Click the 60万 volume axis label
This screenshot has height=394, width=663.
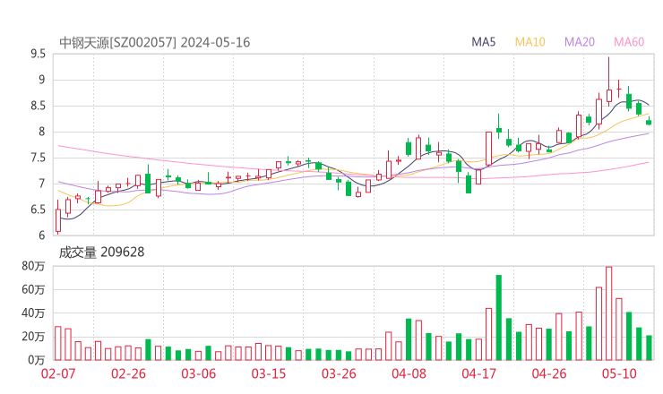(x=33, y=289)
